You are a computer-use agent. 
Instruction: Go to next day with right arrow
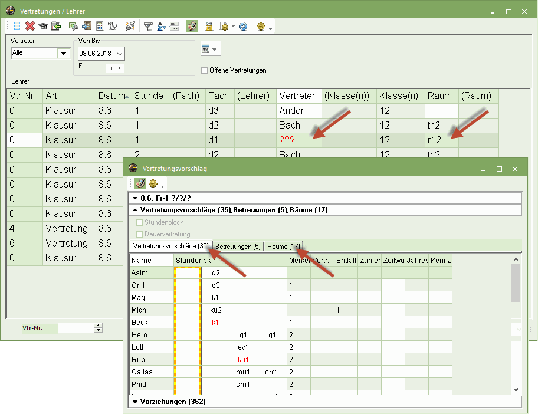click(119, 68)
